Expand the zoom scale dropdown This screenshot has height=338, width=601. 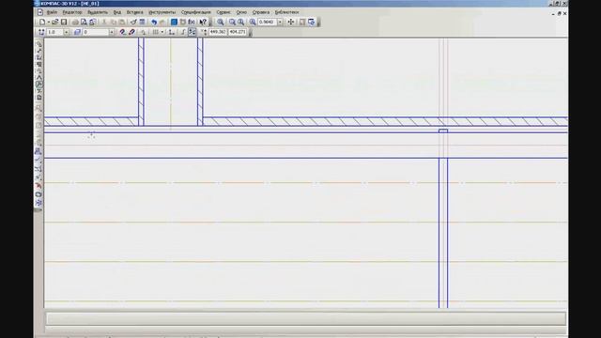point(280,23)
